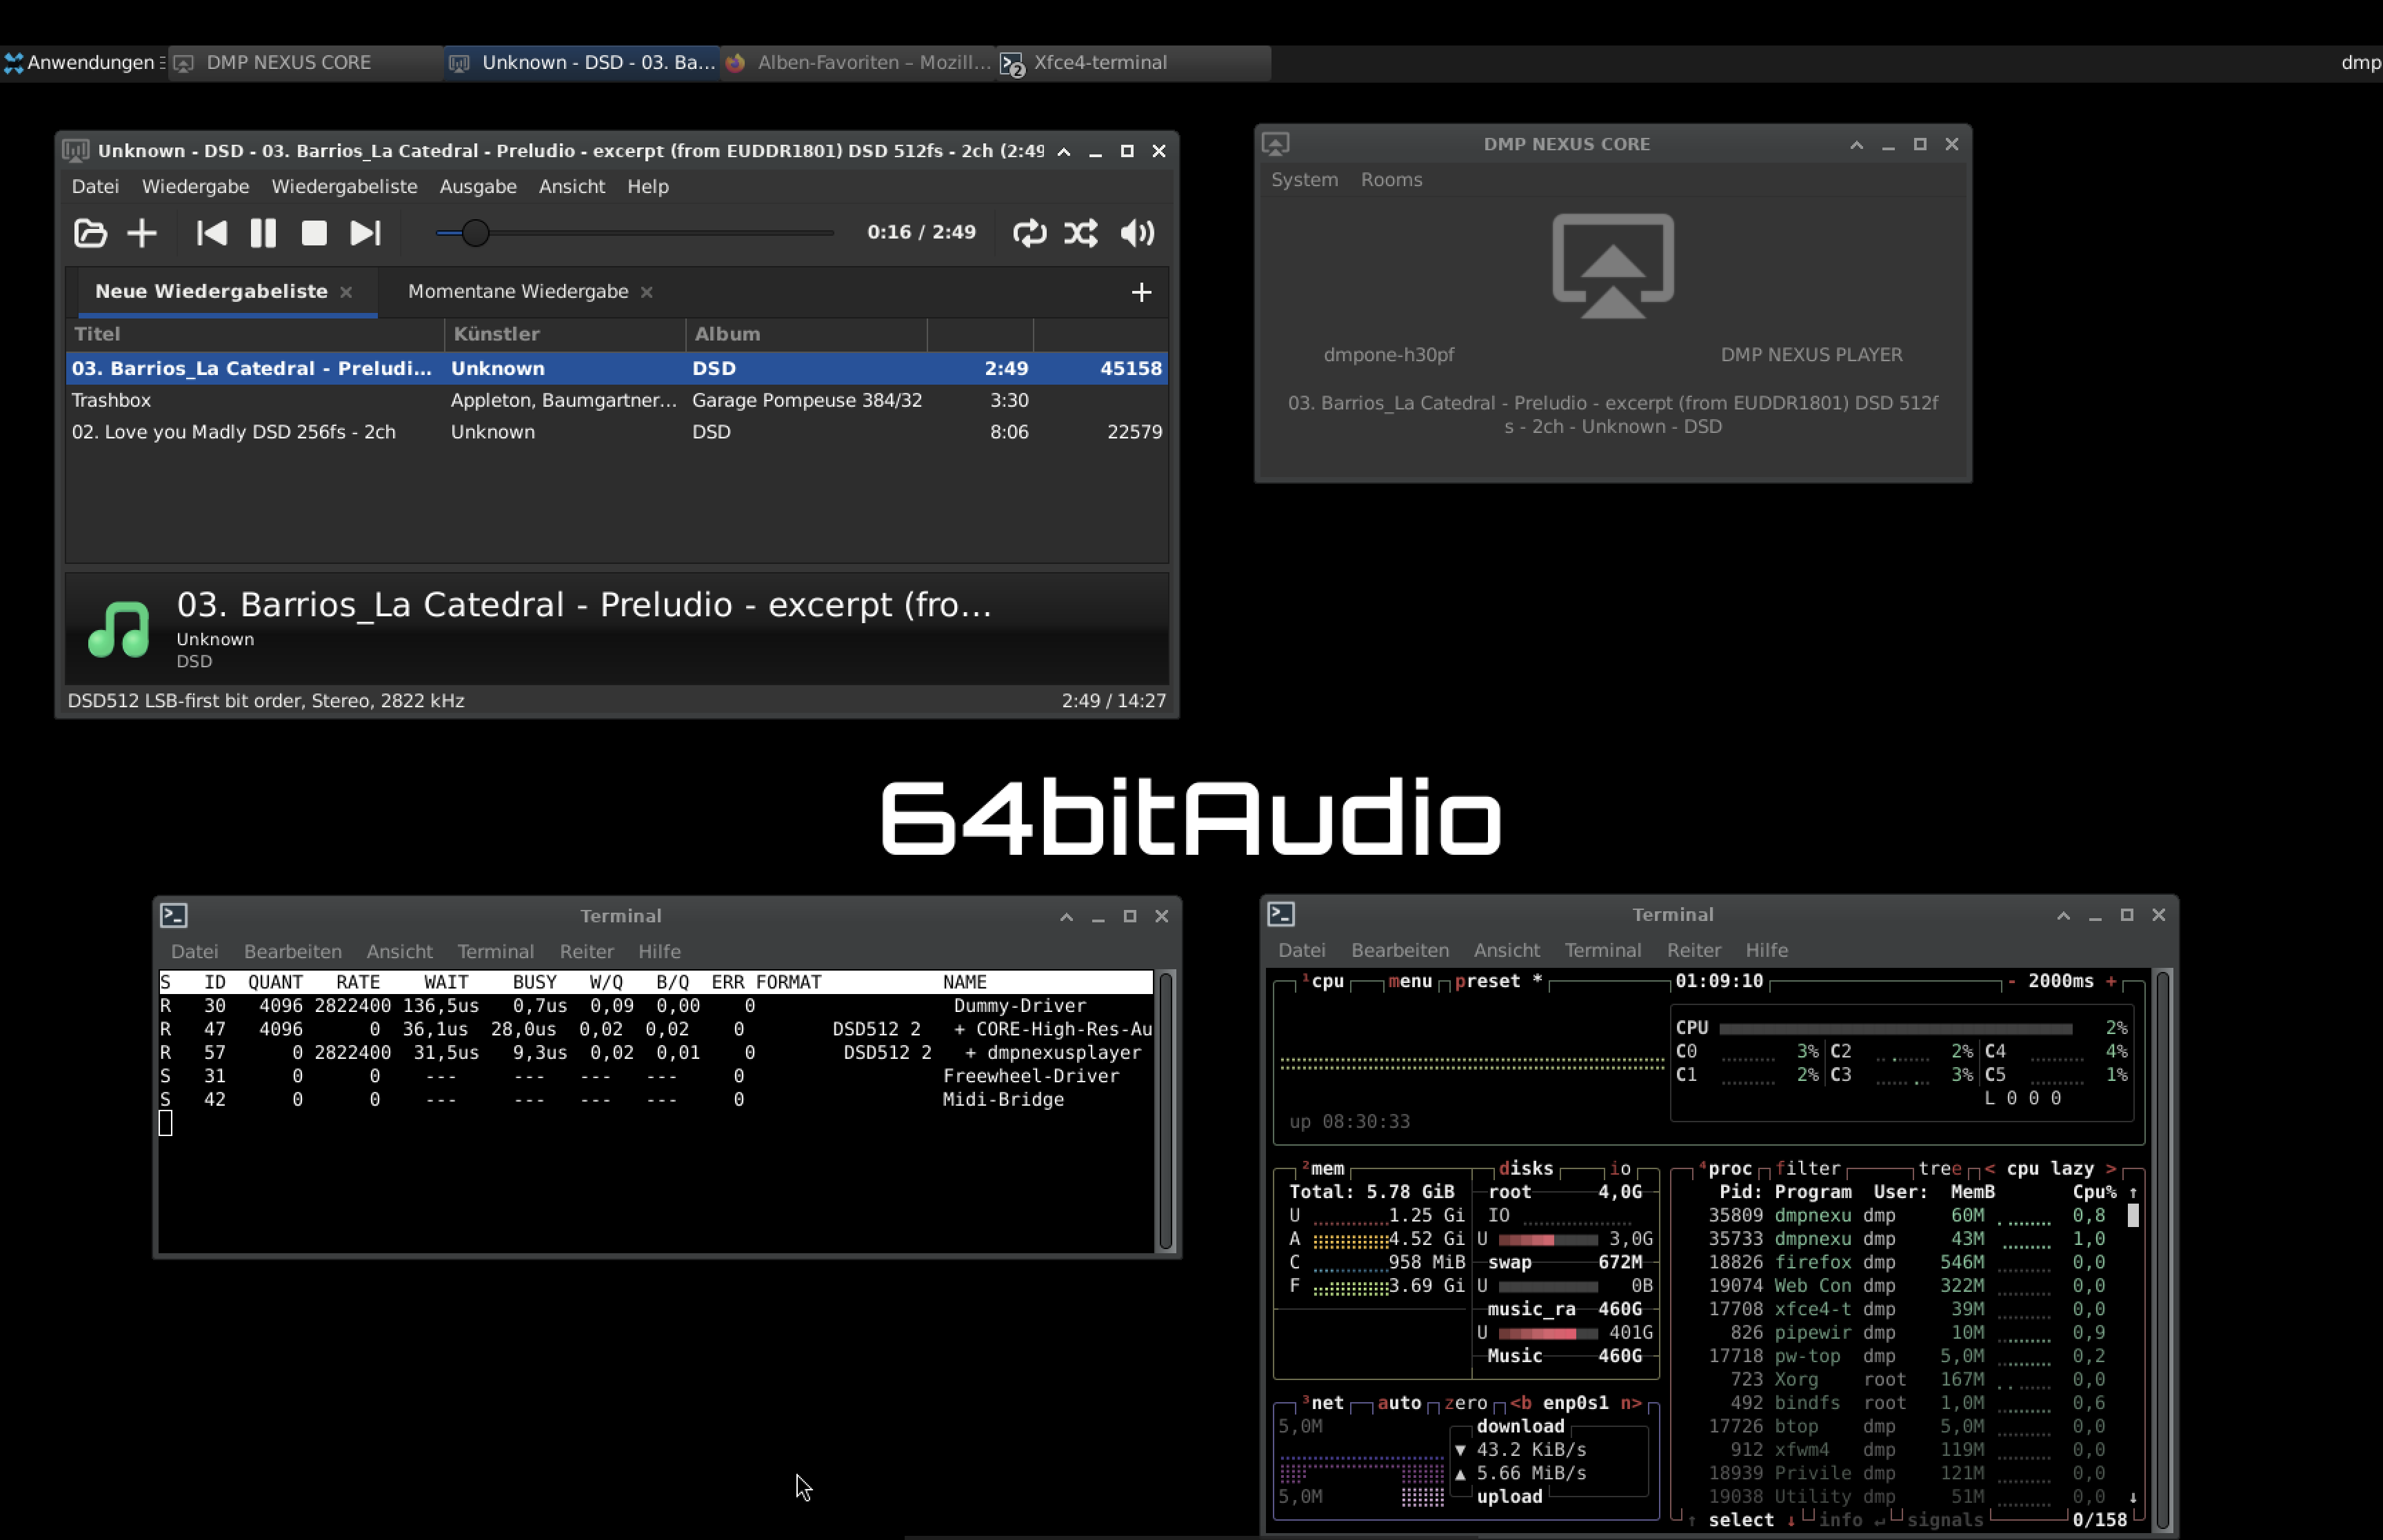Viewport: 2383px width, 1540px height.
Task: Switch to Alben-Favoriten Mozilla taskbar item
Action: pos(858,62)
